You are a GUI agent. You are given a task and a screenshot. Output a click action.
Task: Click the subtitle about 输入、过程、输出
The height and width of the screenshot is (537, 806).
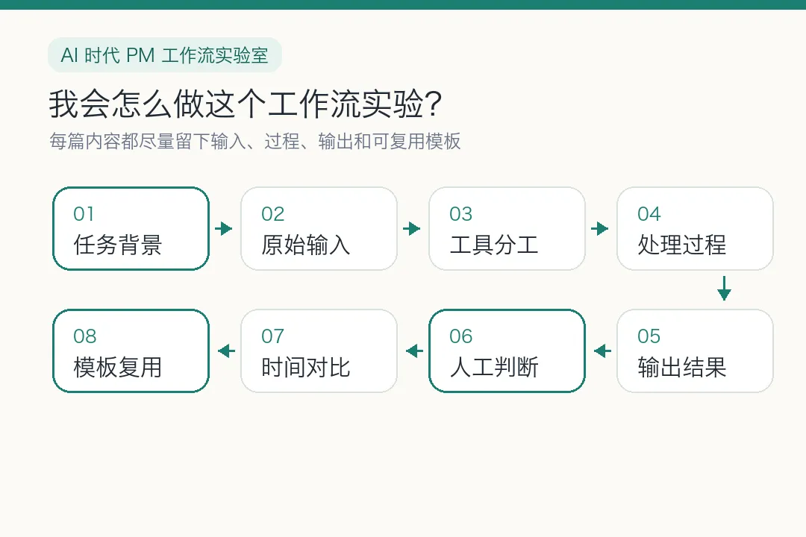click(x=255, y=141)
